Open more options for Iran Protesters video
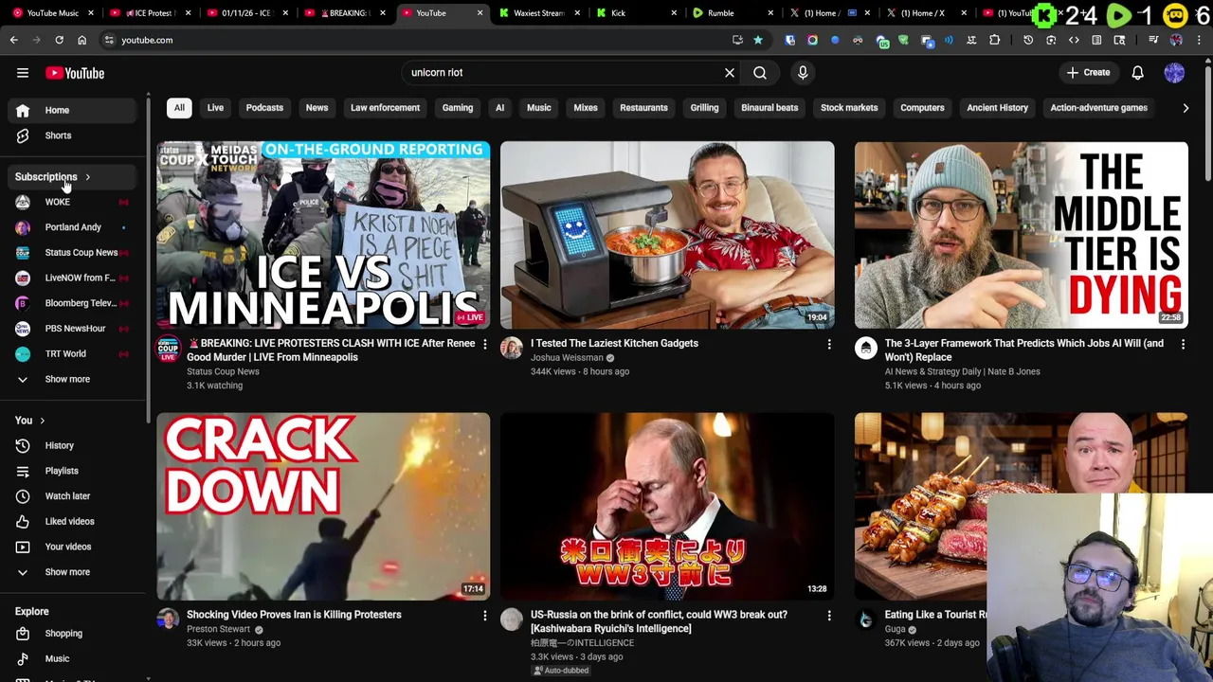The height and width of the screenshot is (682, 1213). click(484, 616)
